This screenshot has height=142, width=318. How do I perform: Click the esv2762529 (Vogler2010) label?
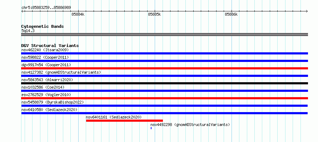click(x=46, y=95)
